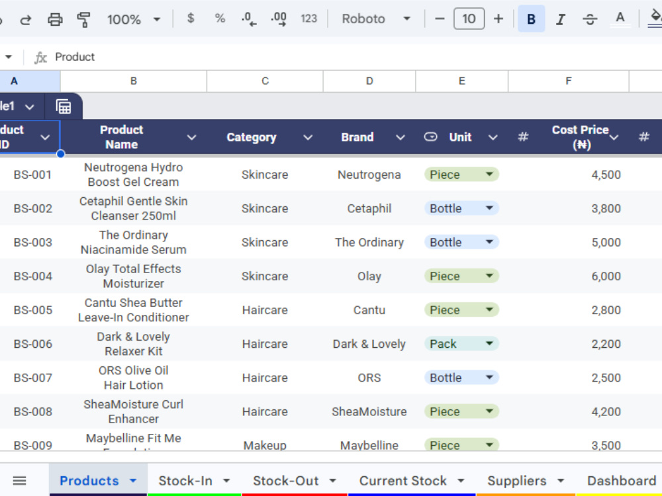The width and height of the screenshot is (662, 496).
Task: Open Products tab options arrow
Action: pos(133,480)
